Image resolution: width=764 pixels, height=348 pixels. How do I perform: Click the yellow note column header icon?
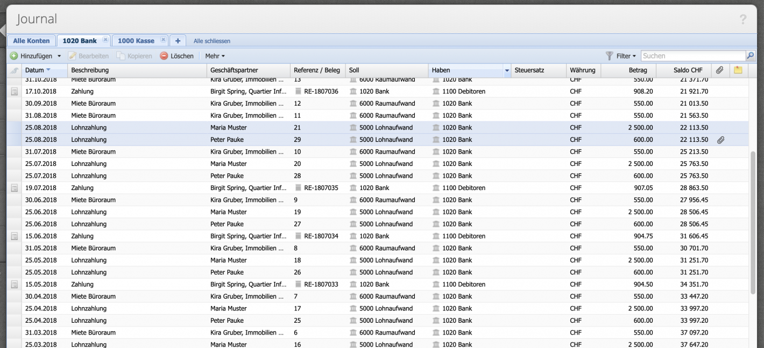coord(738,70)
